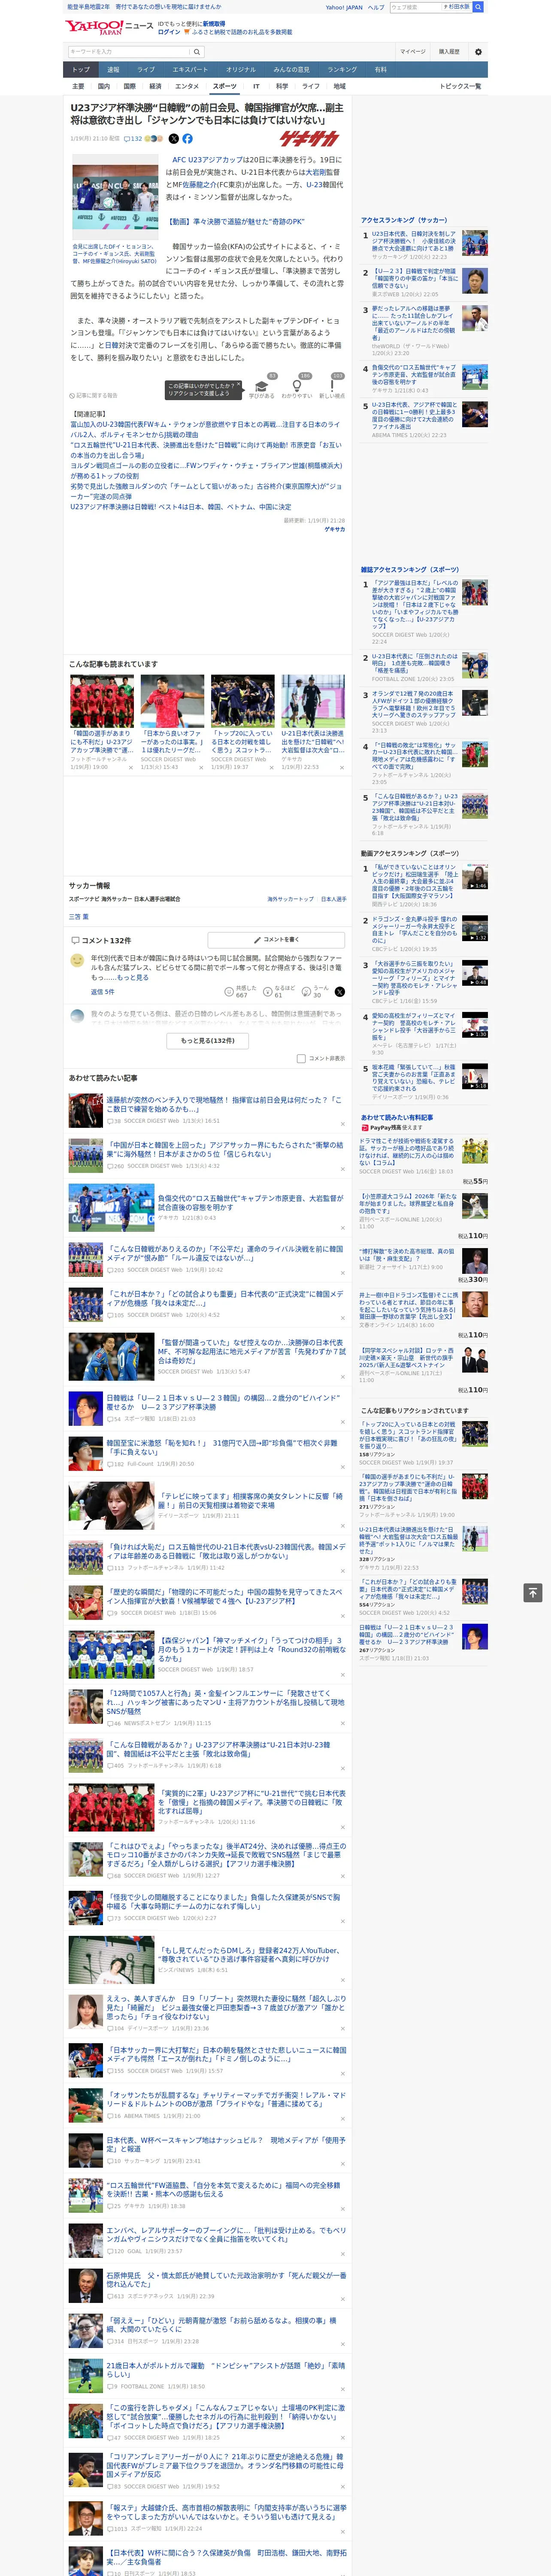Click the top header search button
Screen dimensions: 551x2576
(478, 7)
